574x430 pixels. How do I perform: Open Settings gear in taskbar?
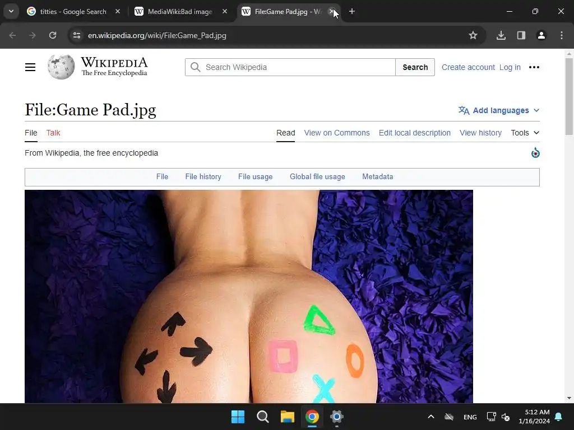pyautogui.click(x=336, y=417)
